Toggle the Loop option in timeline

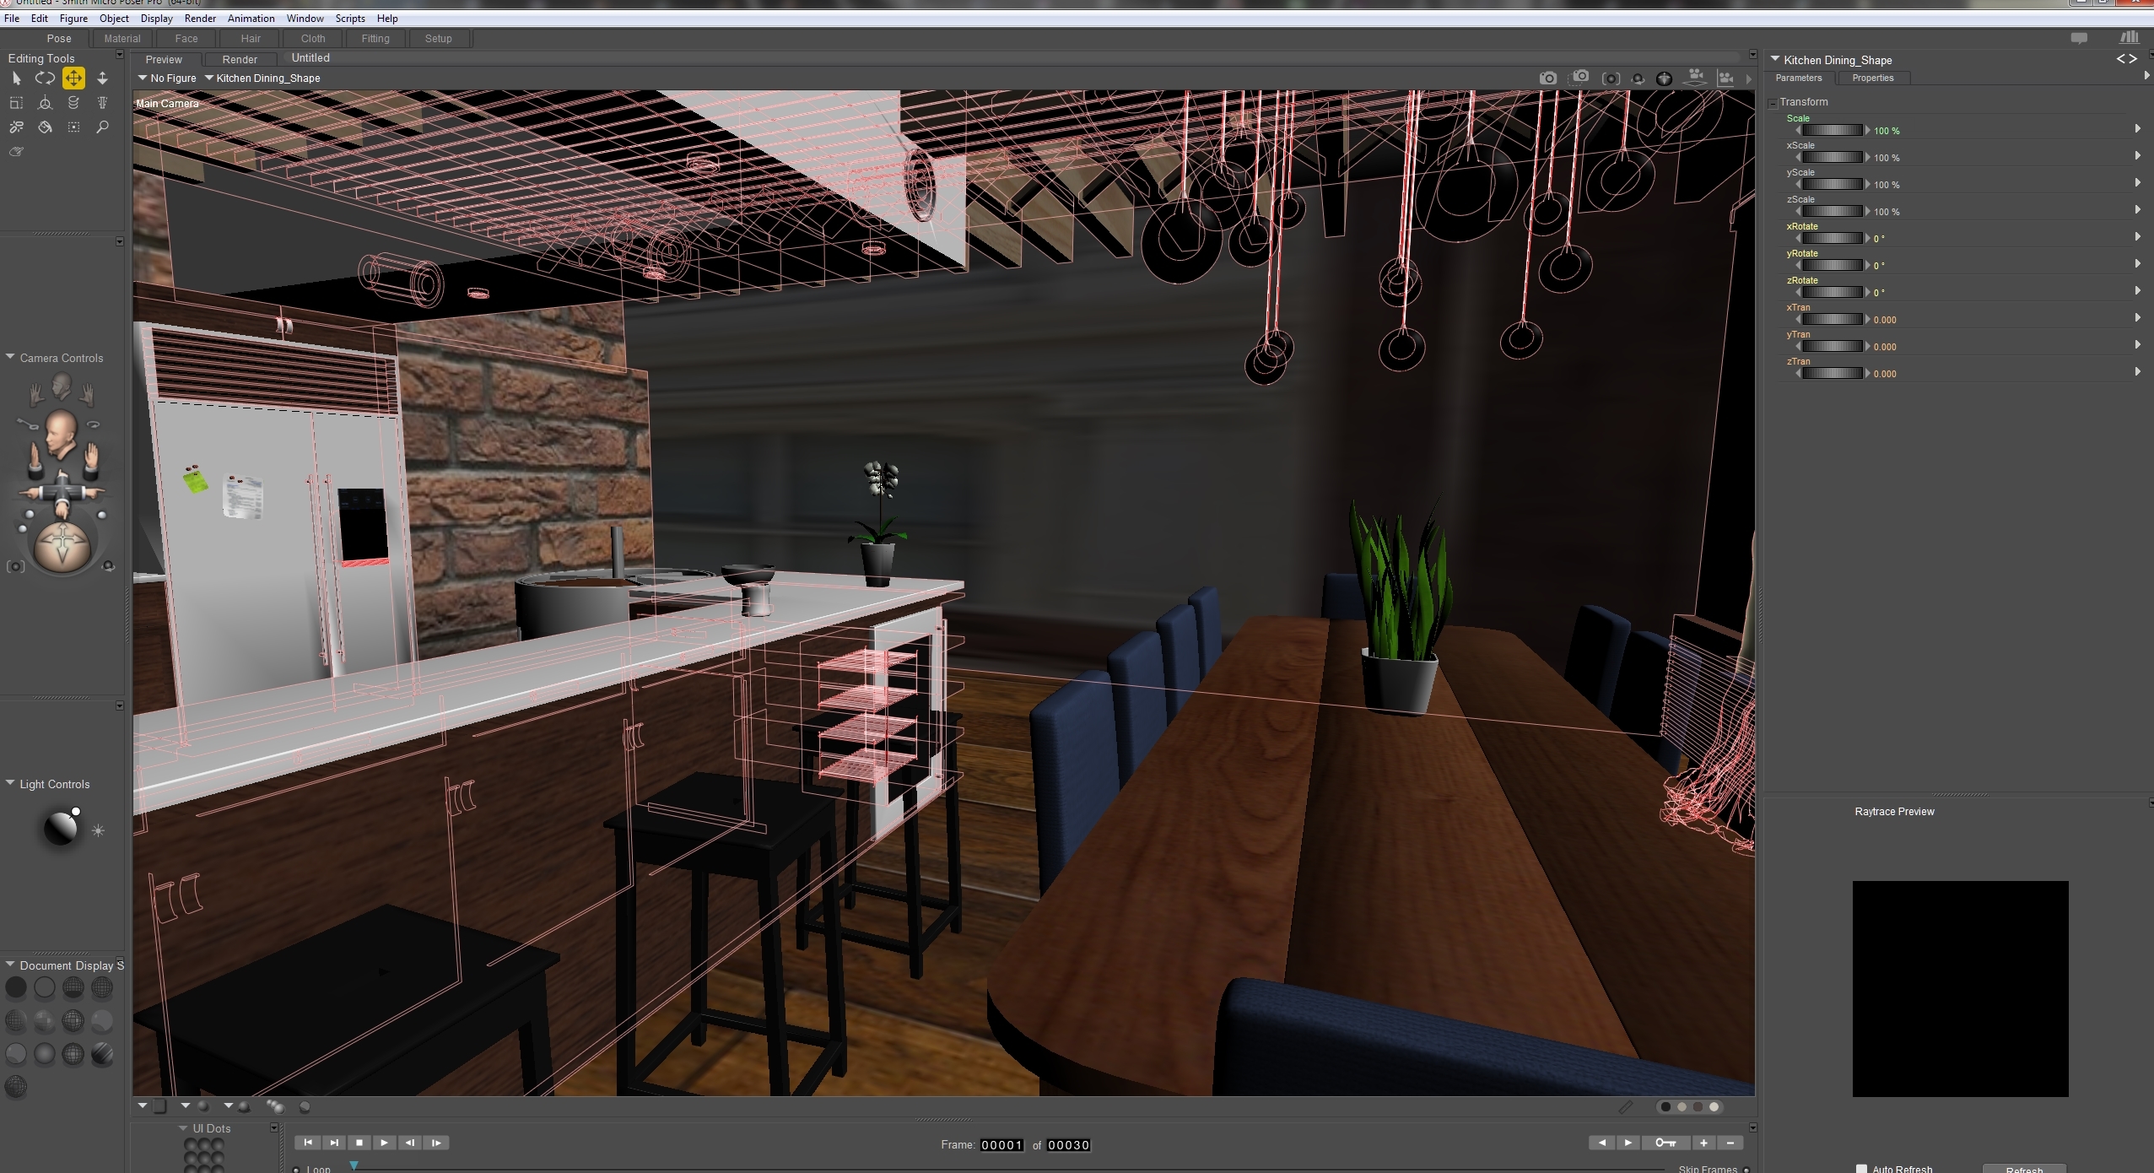click(x=296, y=1170)
